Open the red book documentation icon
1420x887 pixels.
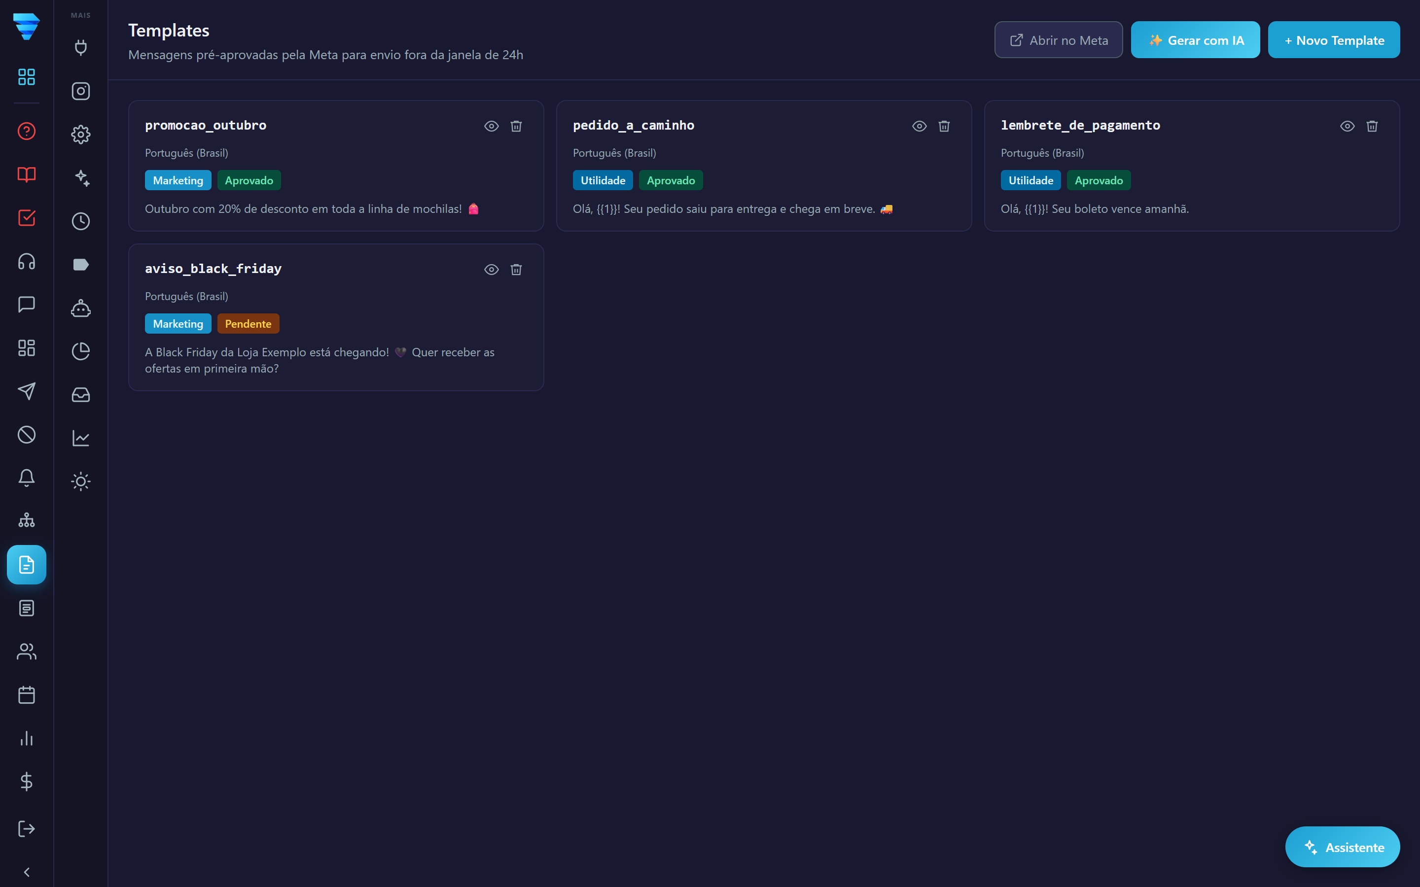[27, 174]
